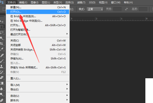Open the 样式 dropdown showing 正常

tap(95, 9)
